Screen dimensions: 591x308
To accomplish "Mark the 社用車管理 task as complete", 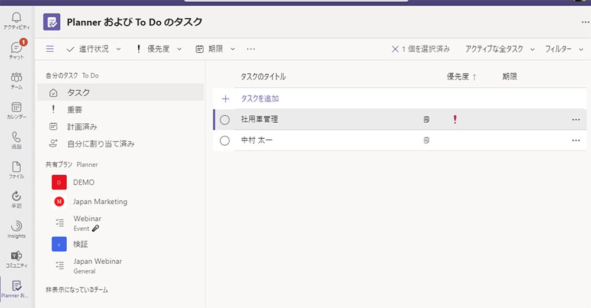I will point(225,120).
